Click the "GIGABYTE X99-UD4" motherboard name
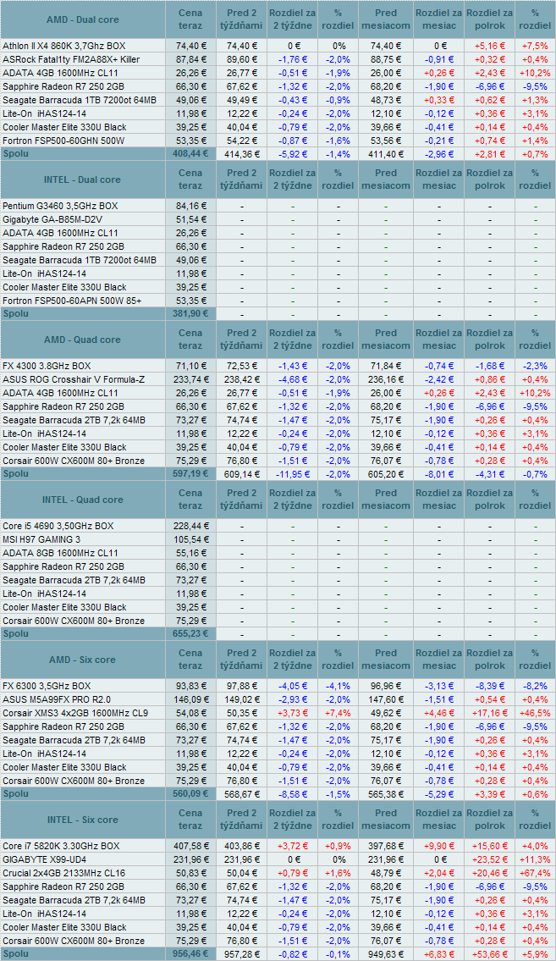 coord(43,859)
